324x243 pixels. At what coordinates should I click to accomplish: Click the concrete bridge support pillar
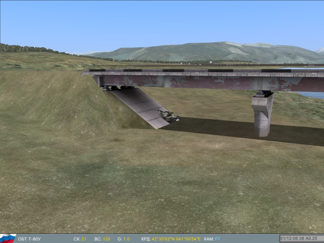263,114
